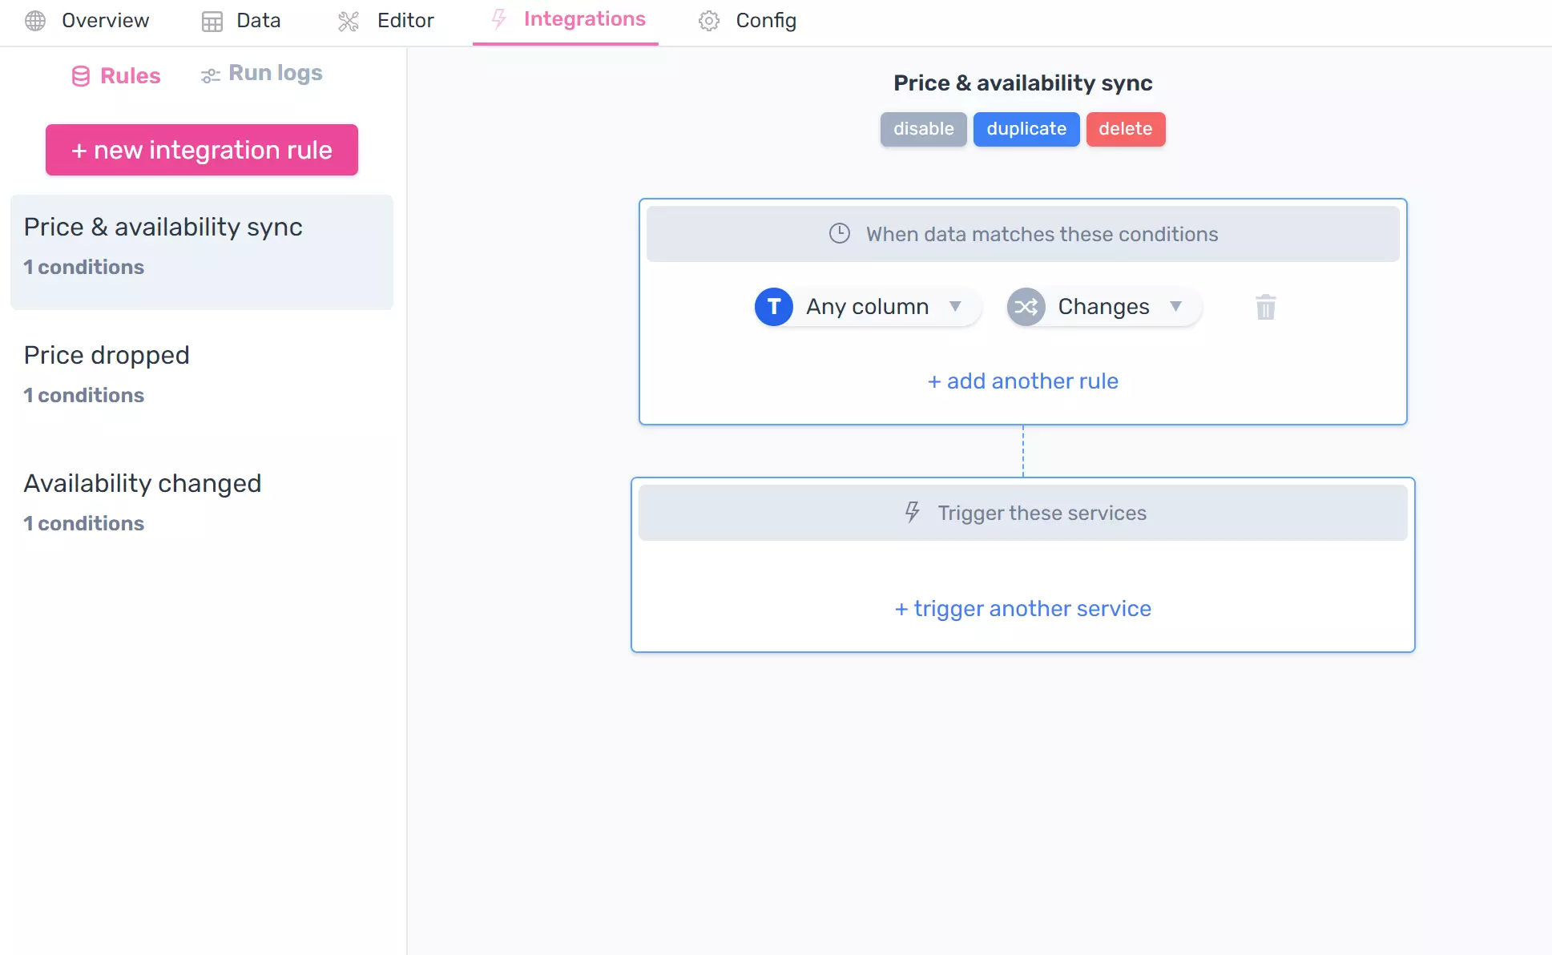Click the Config gear icon

(708, 20)
